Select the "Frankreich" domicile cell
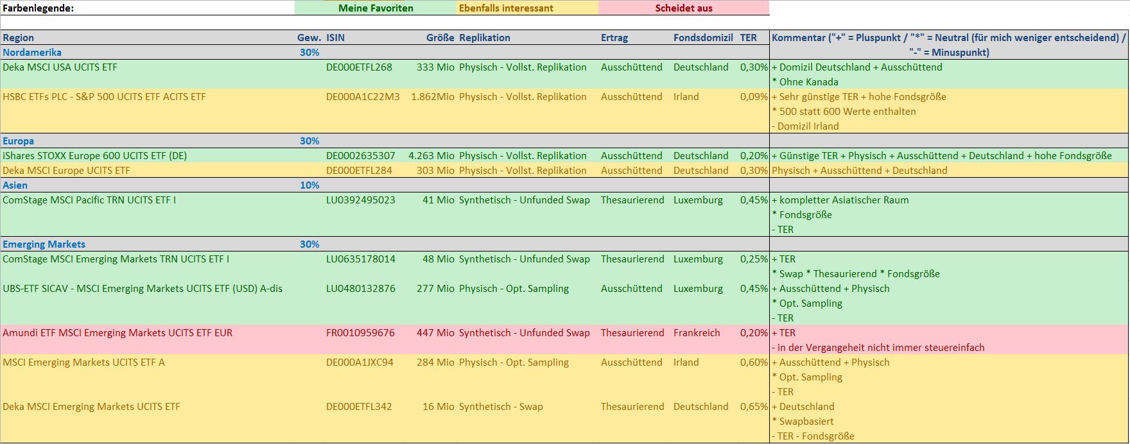Image resolution: width=1130 pixels, height=444 pixels. point(697,333)
